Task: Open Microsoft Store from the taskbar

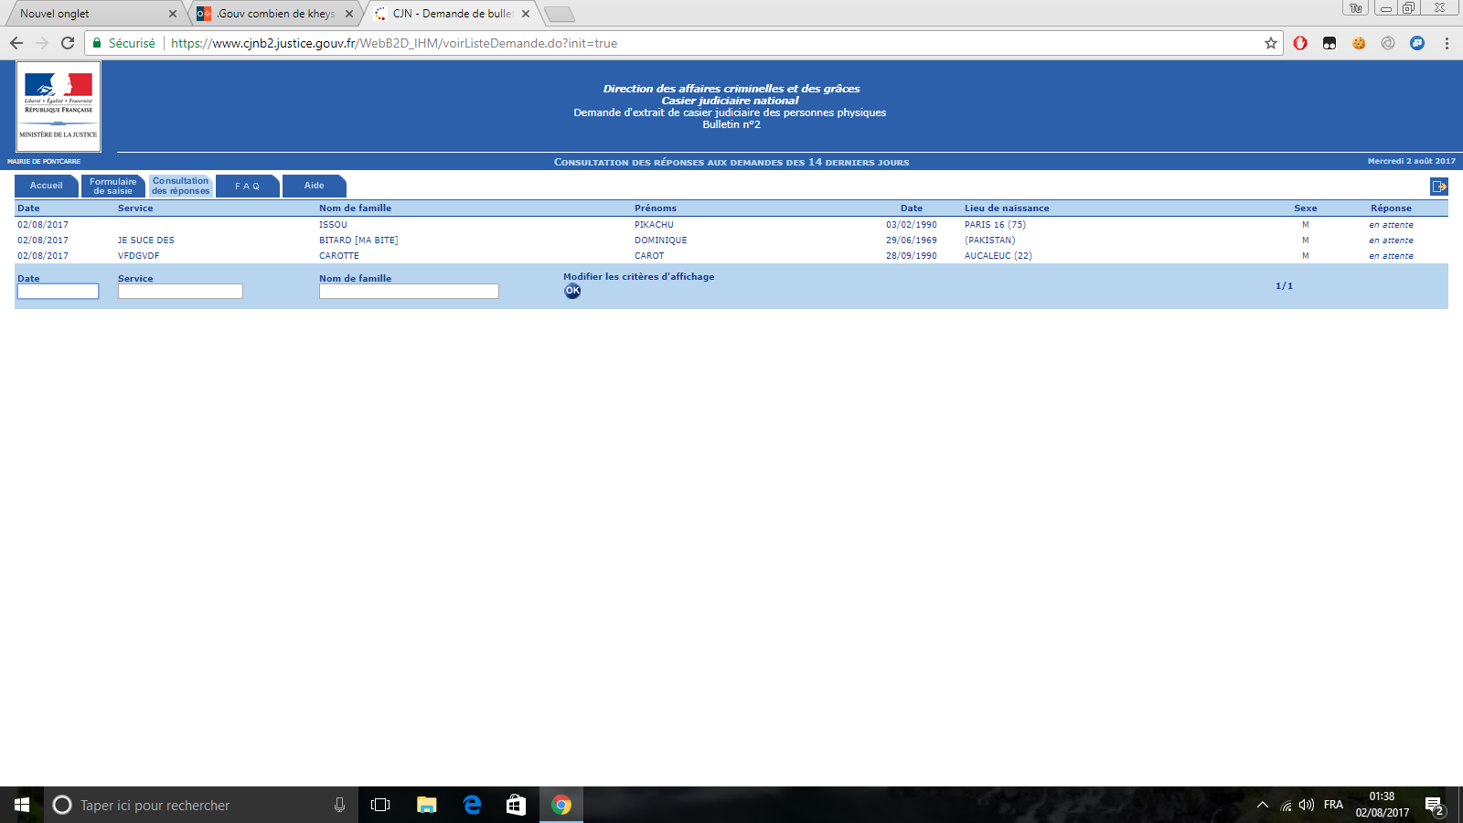Action: (x=517, y=805)
